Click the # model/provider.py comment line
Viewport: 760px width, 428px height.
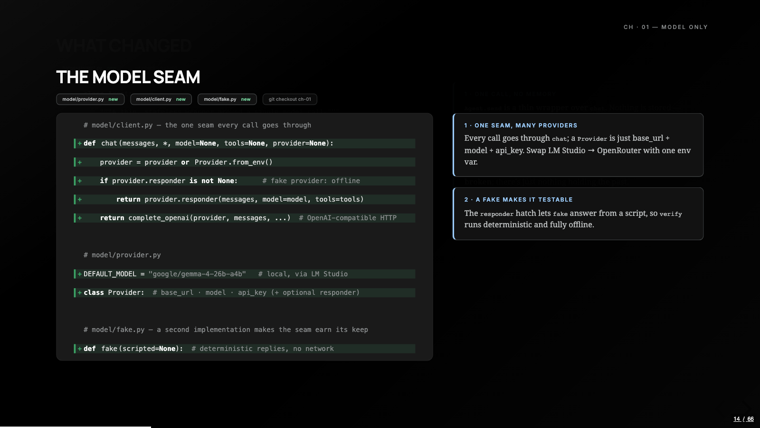[x=122, y=255]
